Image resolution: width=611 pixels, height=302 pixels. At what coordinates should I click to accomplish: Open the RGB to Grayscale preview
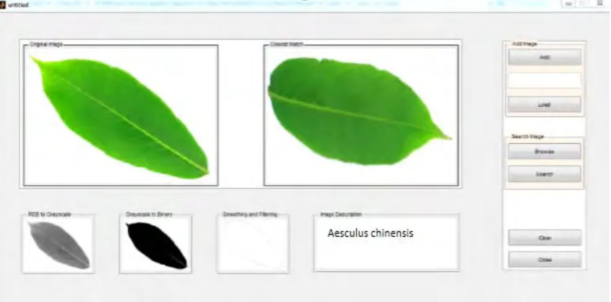(58, 245)
